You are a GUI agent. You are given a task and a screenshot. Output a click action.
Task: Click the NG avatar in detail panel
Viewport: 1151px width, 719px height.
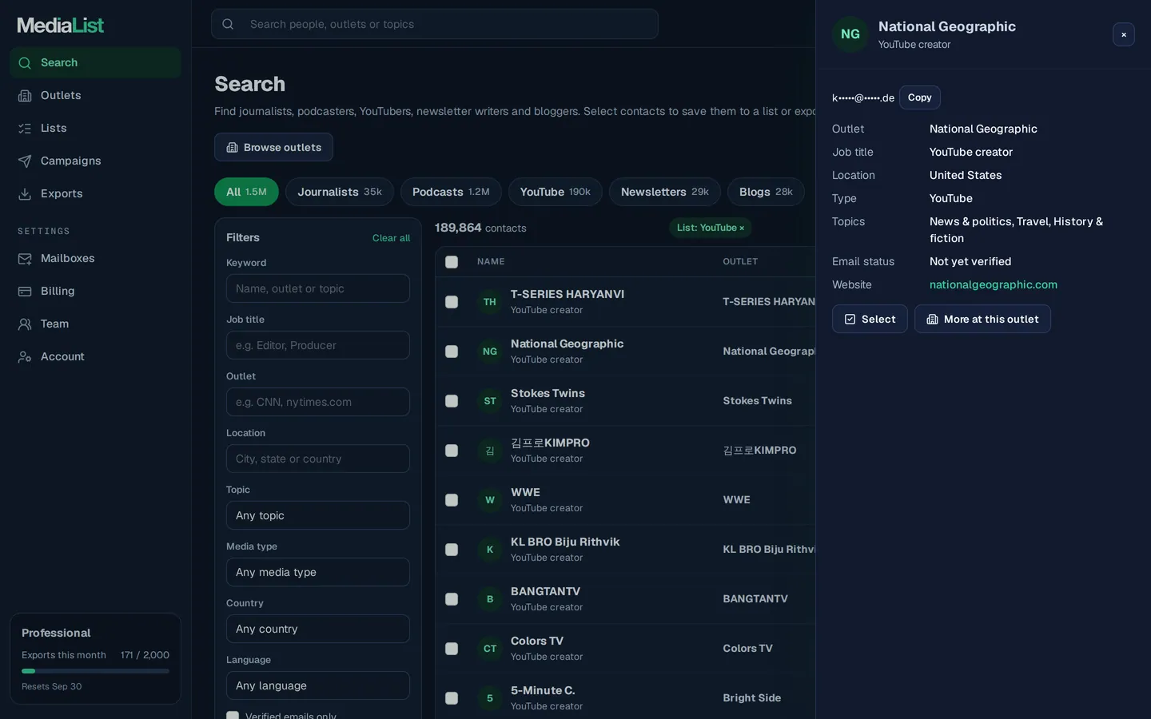pyautogui.click(x=850, y=34)
